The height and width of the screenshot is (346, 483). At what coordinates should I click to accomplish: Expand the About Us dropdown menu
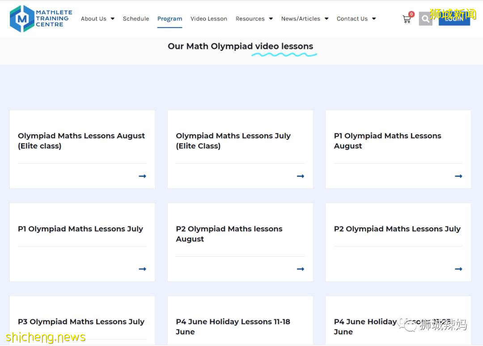click(97, 19)
